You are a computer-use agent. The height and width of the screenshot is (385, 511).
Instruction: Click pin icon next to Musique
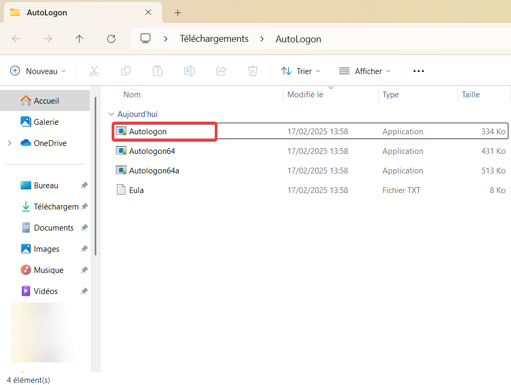pos(85,270)
